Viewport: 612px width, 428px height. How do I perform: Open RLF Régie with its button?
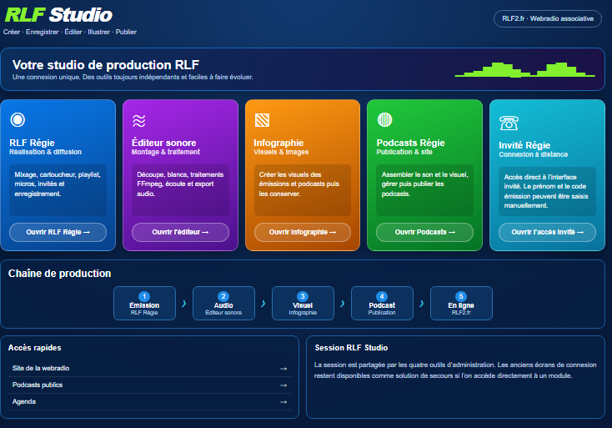click(x=58, y=232)
